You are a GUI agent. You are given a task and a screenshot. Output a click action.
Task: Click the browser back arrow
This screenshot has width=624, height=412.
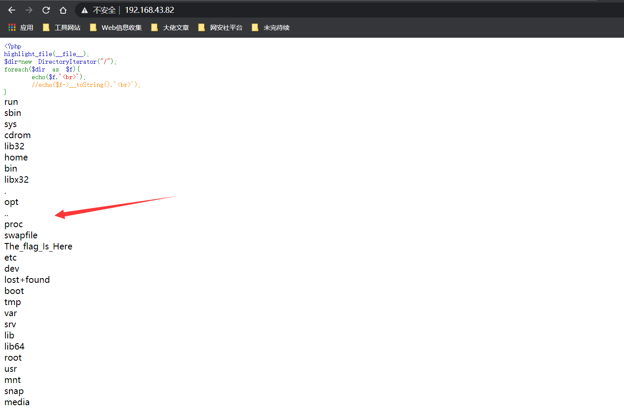pos(12,10)
